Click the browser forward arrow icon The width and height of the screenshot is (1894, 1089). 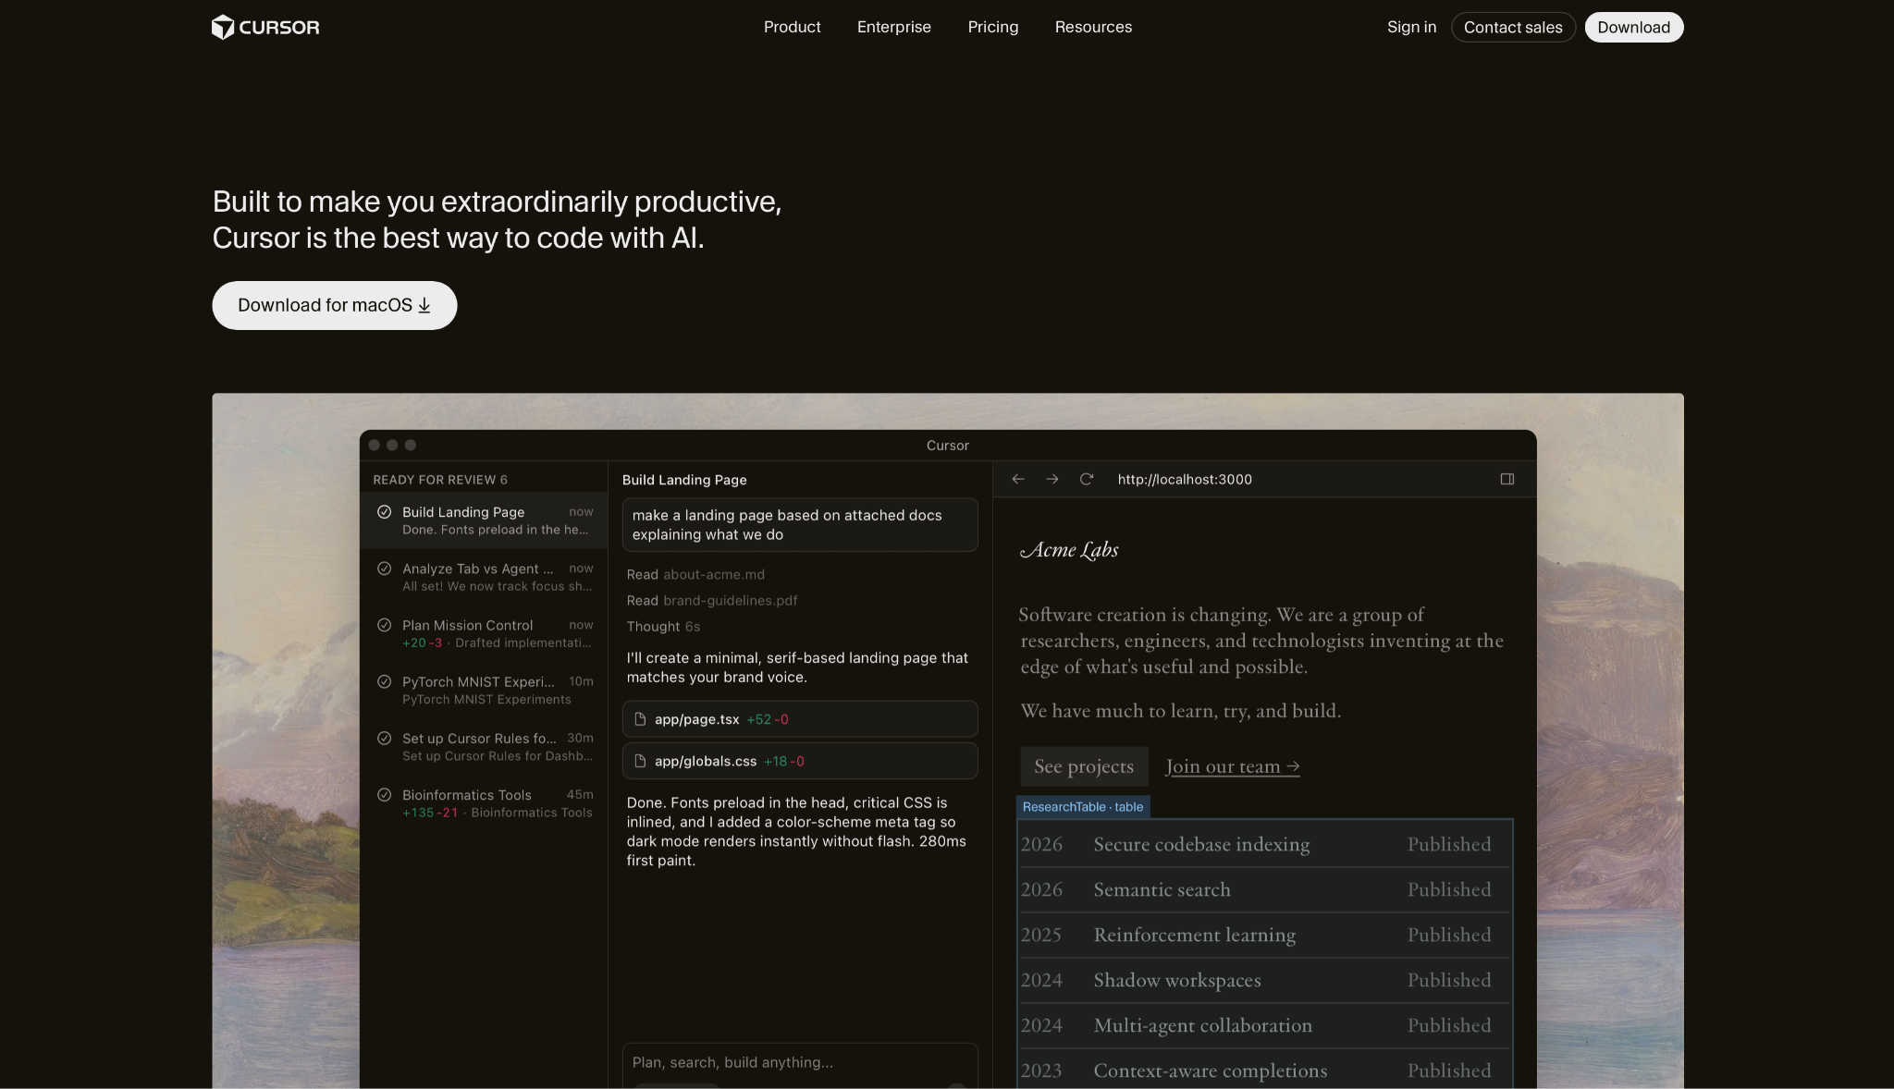[x=1052, y=479]
